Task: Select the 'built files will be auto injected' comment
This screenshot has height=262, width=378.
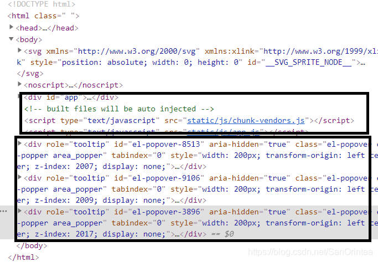Action: pyautogui.click(x=119, y=109)
